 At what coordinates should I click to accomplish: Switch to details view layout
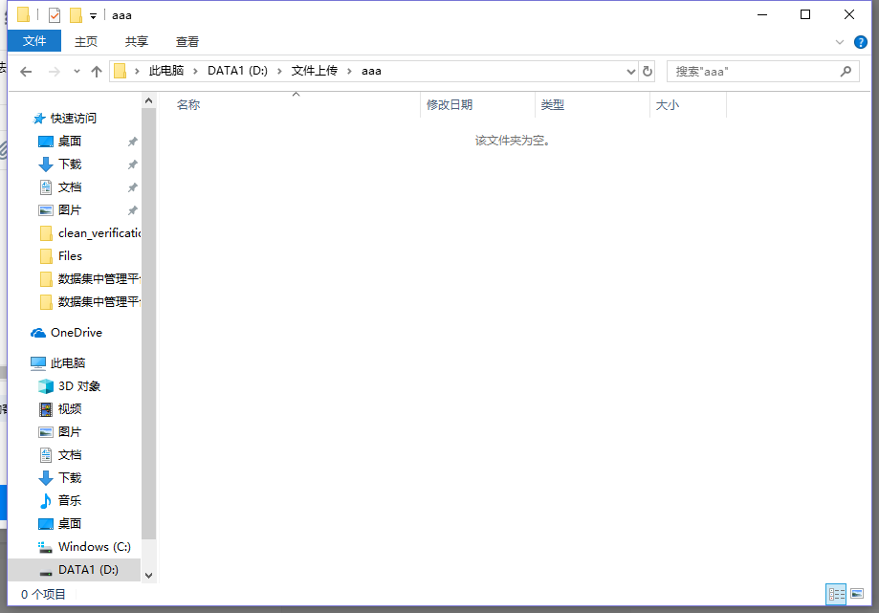[x=835, y=594]
